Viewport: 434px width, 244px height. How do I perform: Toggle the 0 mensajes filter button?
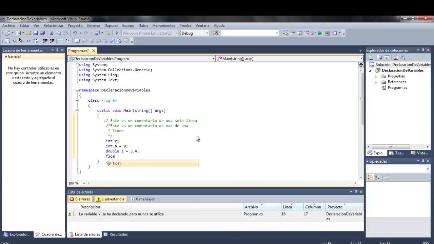142,199
